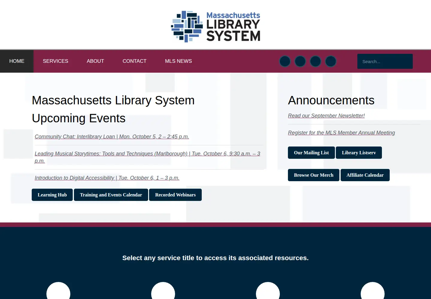
Task: Click the Recorded Webinars button
Action: tap(175, 195)
